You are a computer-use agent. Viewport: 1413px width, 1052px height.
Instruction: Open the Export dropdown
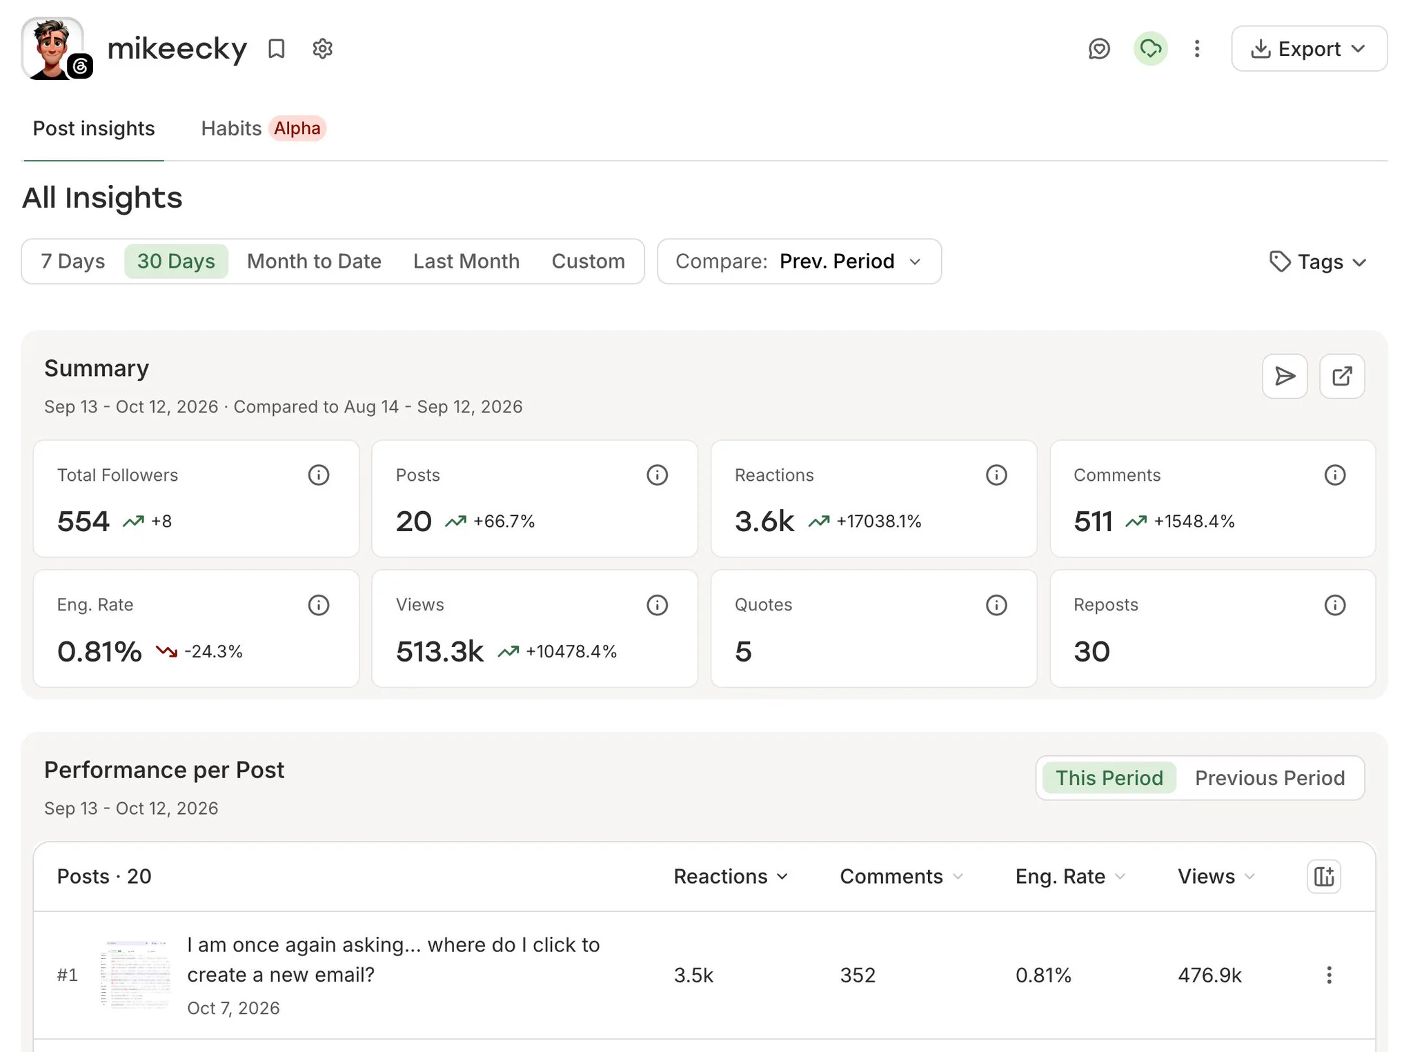click(1309, 48)
